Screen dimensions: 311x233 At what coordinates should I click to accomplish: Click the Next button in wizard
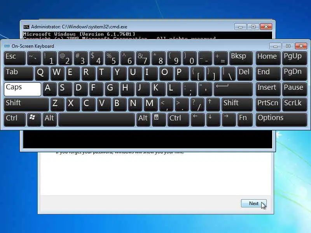254,203
